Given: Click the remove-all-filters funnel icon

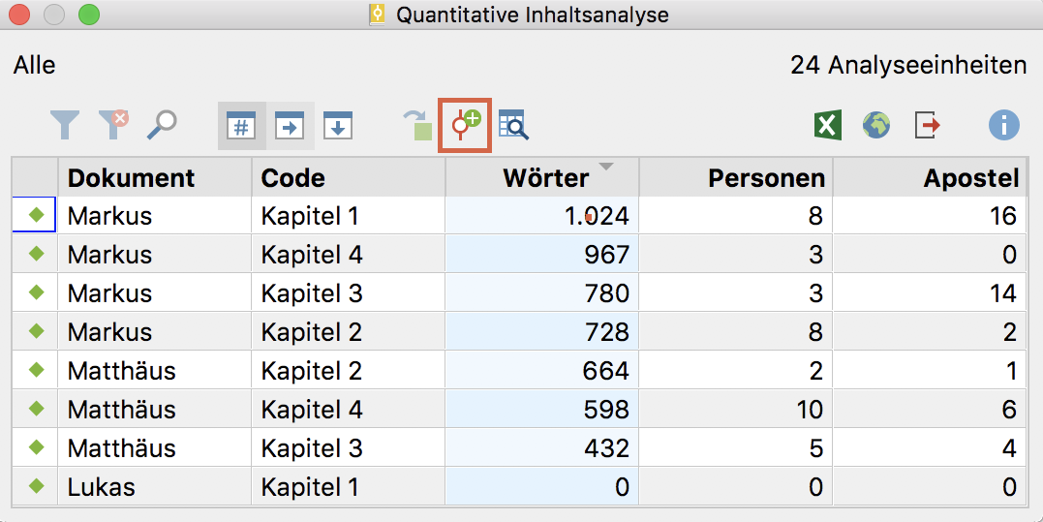Looking at the screenshot, I should pyautogui.click(x=113, y=124).
